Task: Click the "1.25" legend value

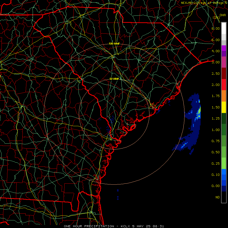Action: tap(216, 119)
